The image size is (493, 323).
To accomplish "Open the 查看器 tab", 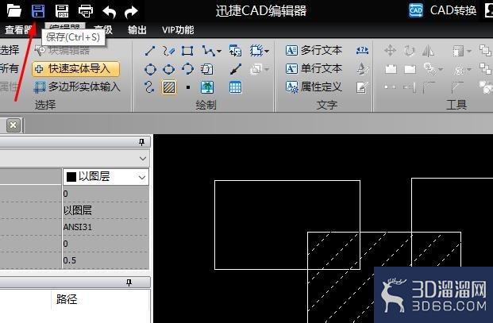I will (18, 30).
